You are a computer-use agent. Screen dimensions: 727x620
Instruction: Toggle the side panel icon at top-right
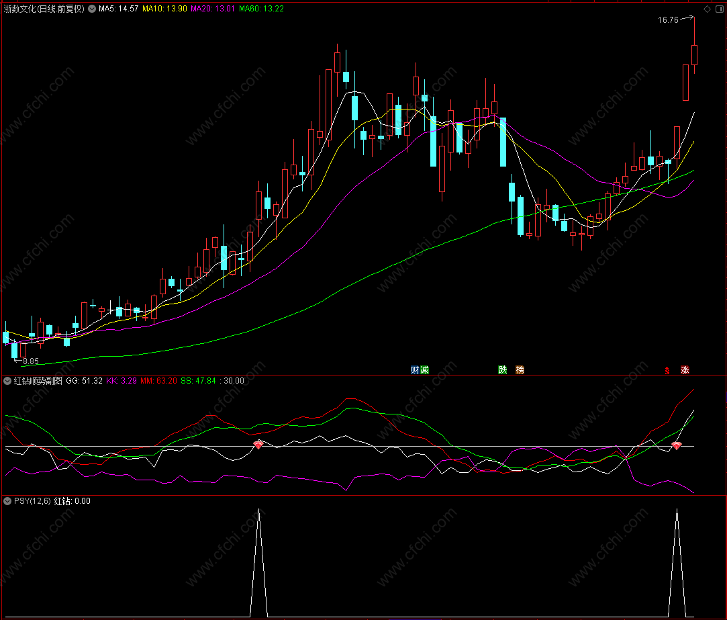[x=720, y=9]
